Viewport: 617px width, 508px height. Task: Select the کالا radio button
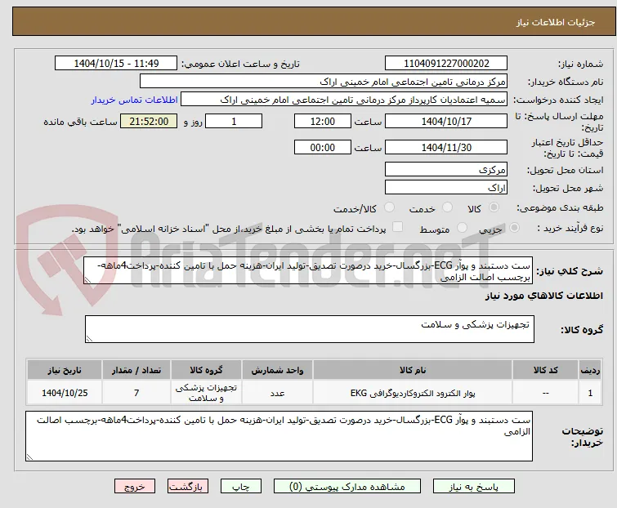(x=494, y=207)
